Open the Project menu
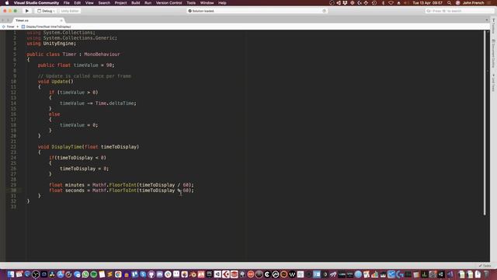The image size is (497, 280). [120, 3]
